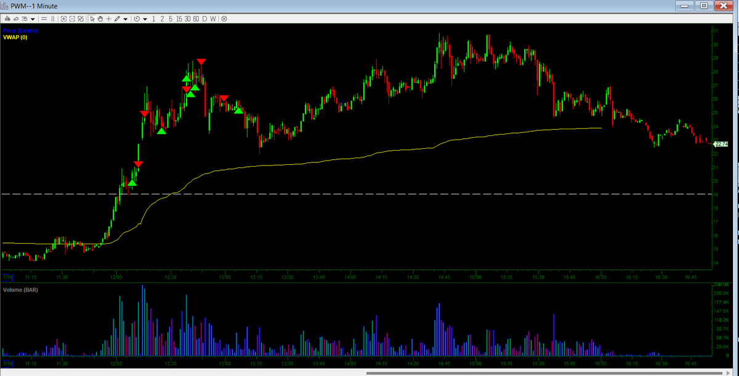Open the chart type icon in toolbar
The width and height of the screenshot is (739, 376).
(16, 18)
